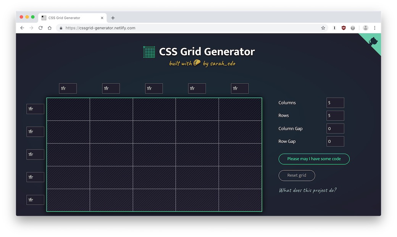Image resolution: width=397 pixels, height=237 pixels.
Task: Bookmark this page with the star
Action: (x=323, y=28)
